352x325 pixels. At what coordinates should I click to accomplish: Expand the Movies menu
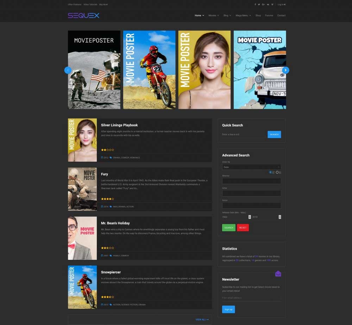214,15
